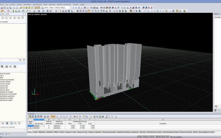Viewport: 221px width, 138px height.
Task: Switch to the Divisiones de barras tab
Action: [186, 132]
